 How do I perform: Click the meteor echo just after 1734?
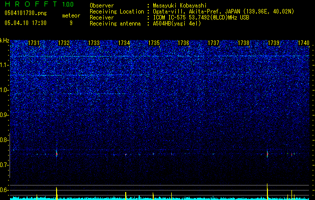pyautogui.click(x=126, y=154)
